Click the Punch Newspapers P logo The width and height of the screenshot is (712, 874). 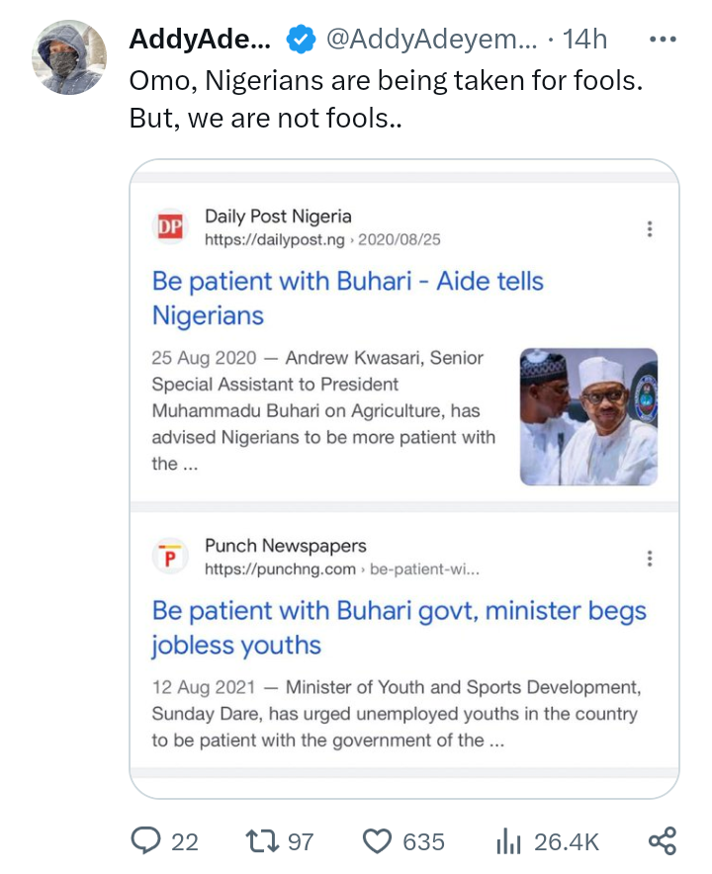[170, 557]
